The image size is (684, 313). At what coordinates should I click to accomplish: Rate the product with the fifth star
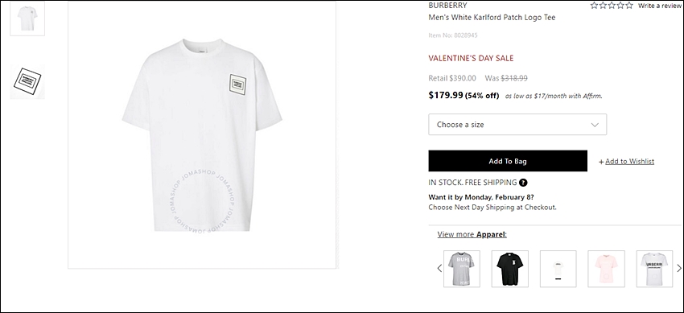click(x=629, y=6)
